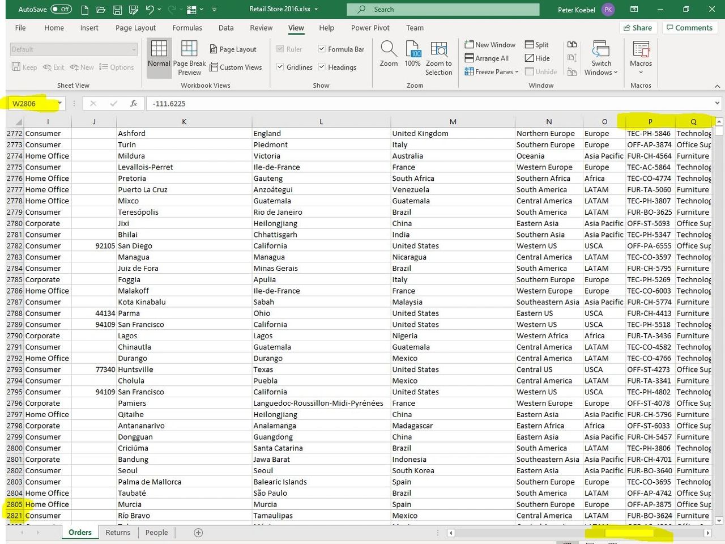Expand the Name Box dropdown arrow
725x544 pixels.
click(59, 104)
